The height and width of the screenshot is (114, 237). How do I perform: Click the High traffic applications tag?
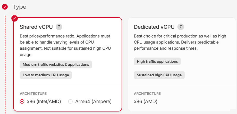pos(157,61)
